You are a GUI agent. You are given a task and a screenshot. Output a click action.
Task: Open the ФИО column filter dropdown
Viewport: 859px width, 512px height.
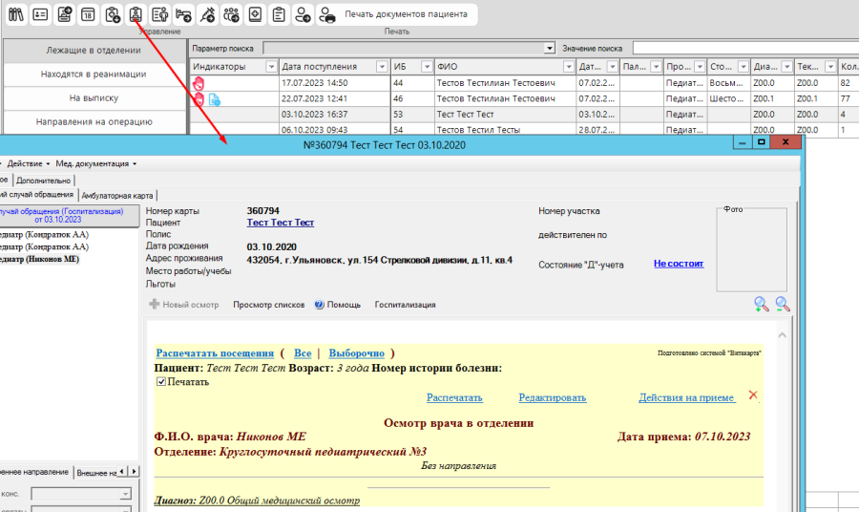click(x=568, y=67)
